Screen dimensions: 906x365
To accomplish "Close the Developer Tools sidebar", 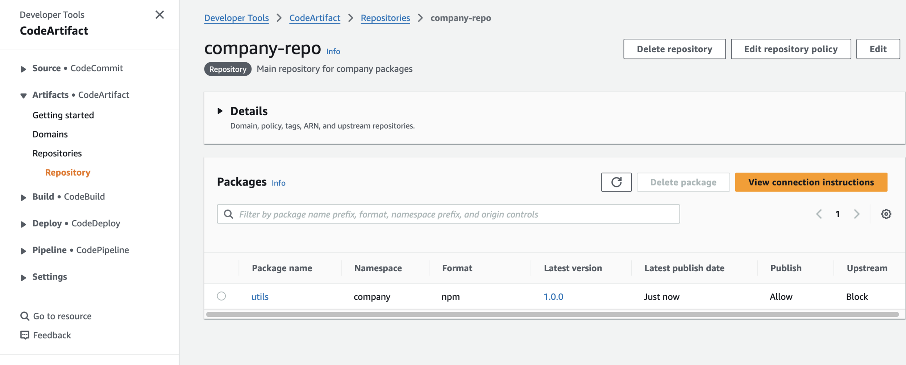I will coord(159,15).
